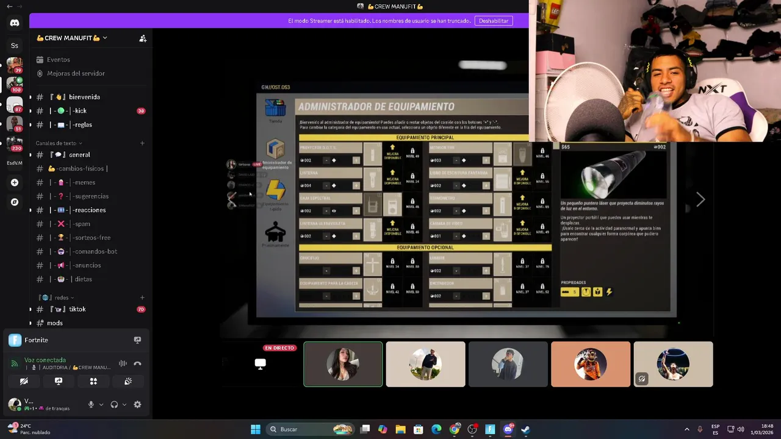Image resolution: width=781 pixels, height=439 pixels.
Task: Open the Ss server
Action: [x=15, y=45]
